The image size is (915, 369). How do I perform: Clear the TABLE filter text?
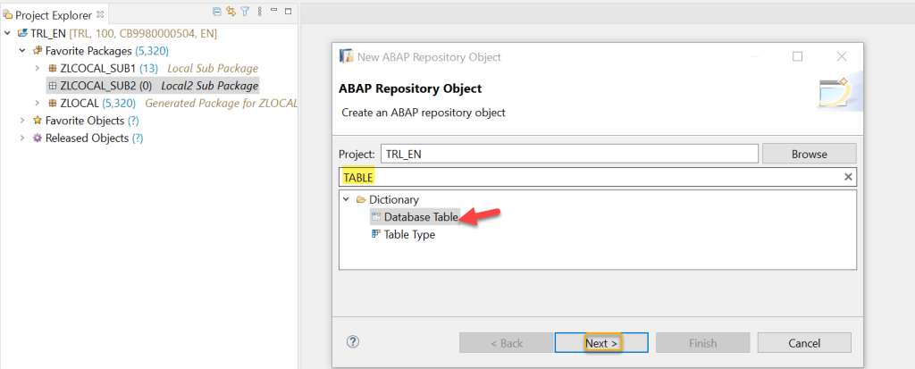click(848, 177)
